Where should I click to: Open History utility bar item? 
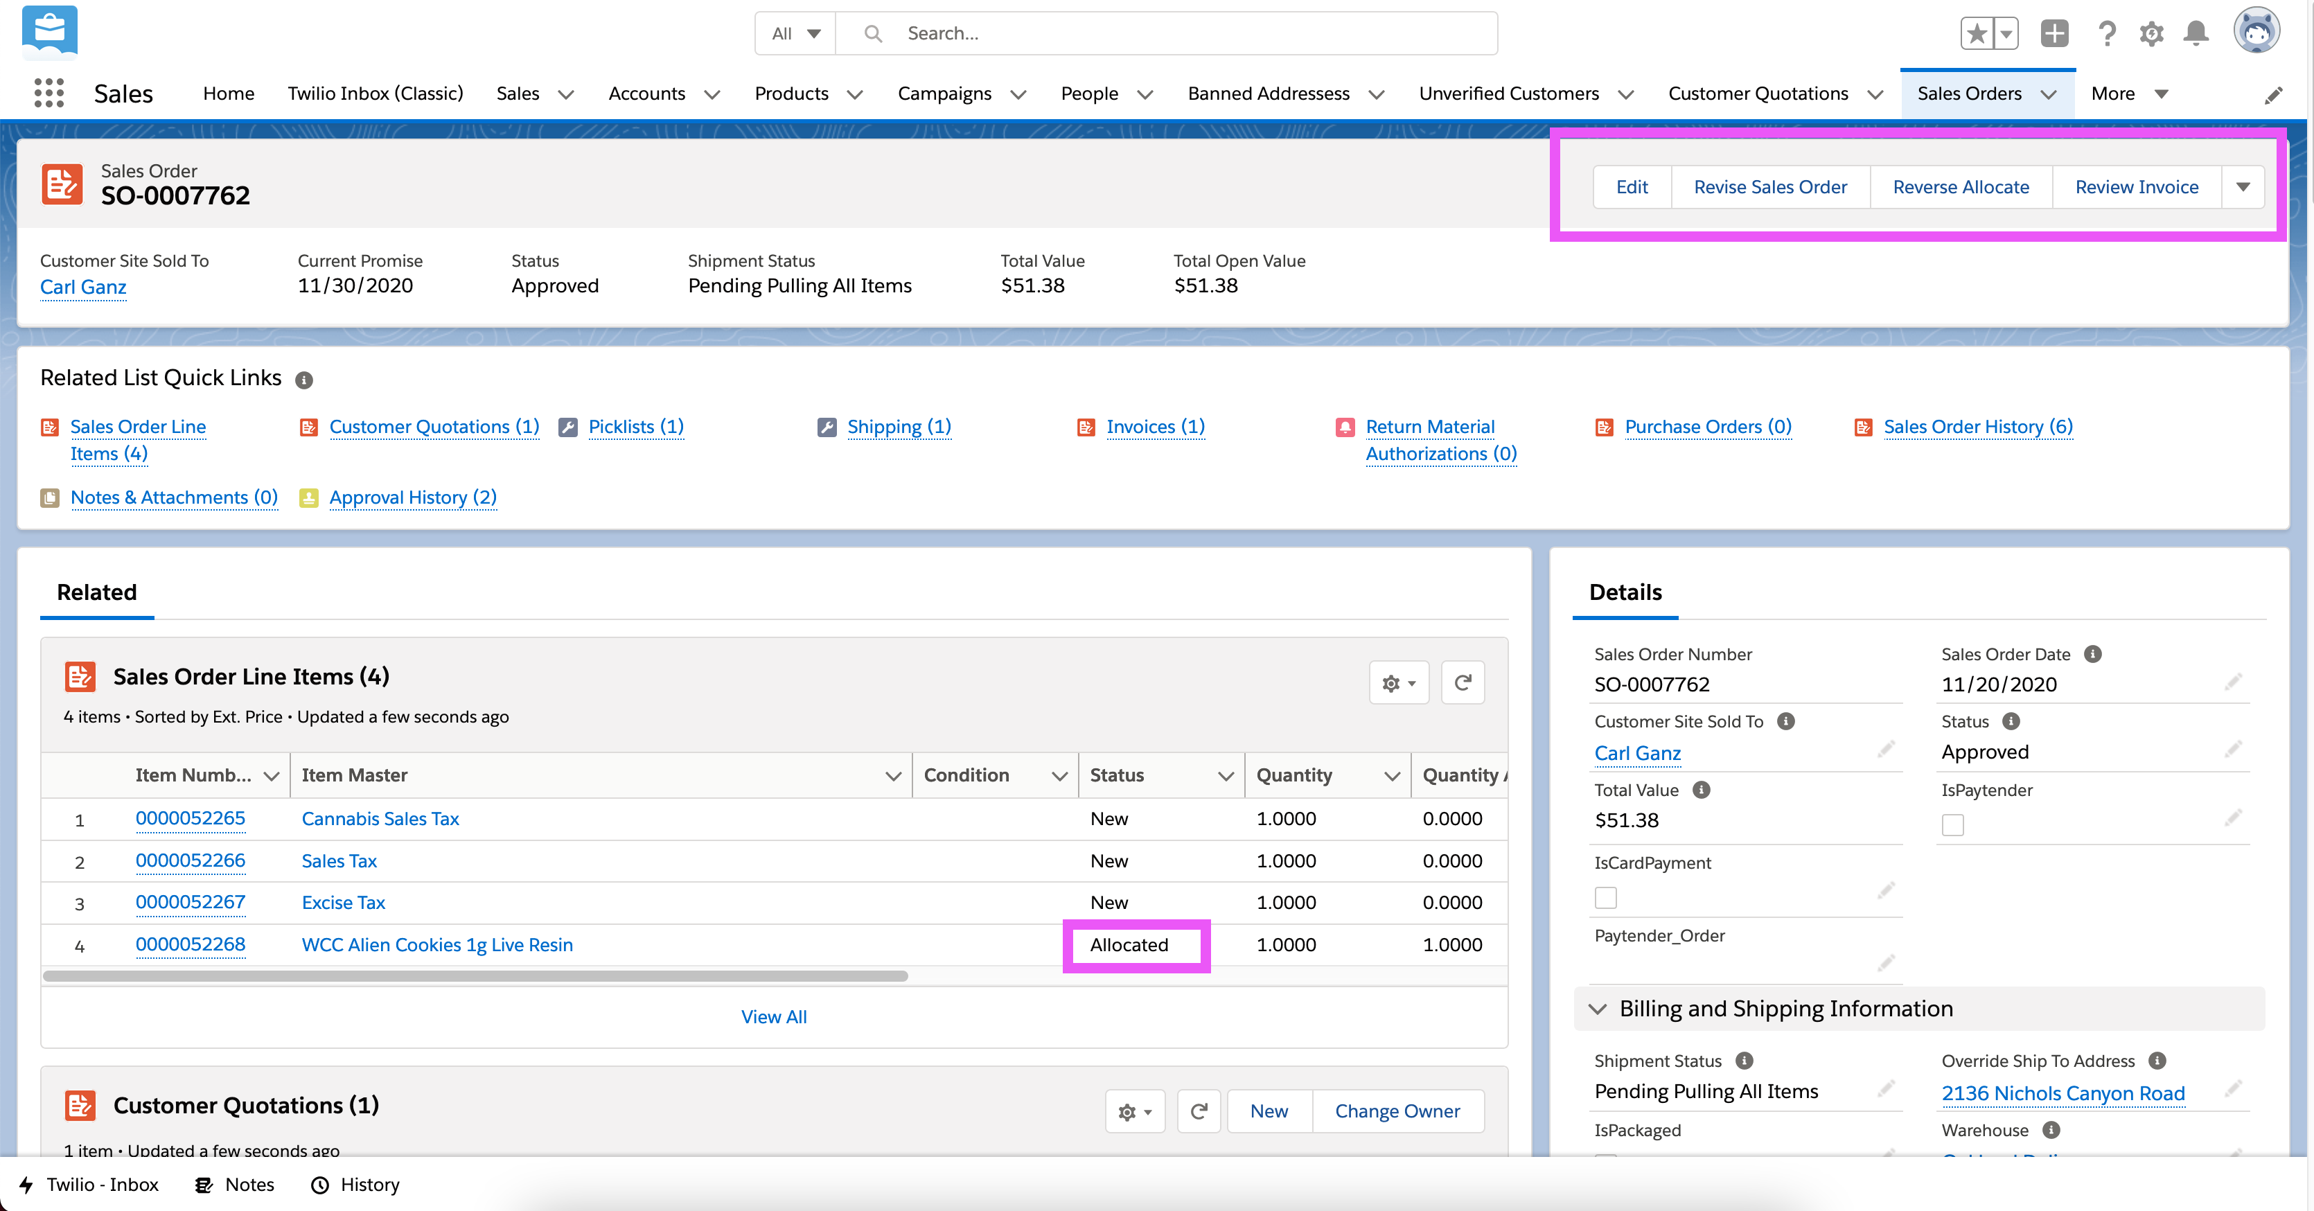point(355,1185)
